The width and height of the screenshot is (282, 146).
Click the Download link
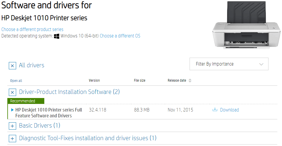[x=229, y=110]
